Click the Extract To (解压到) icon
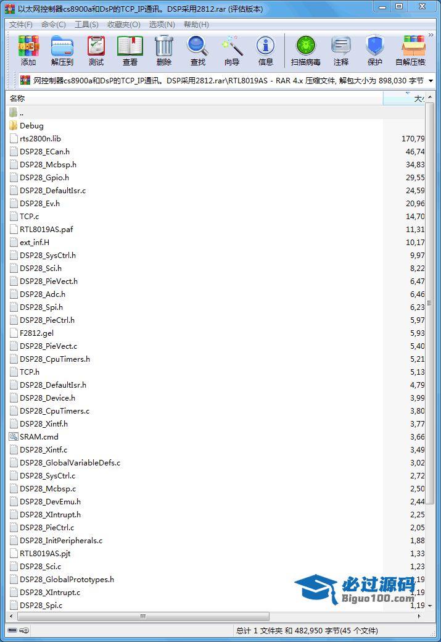441x642 pixels. pyautogui.click(x=62, y=50)
